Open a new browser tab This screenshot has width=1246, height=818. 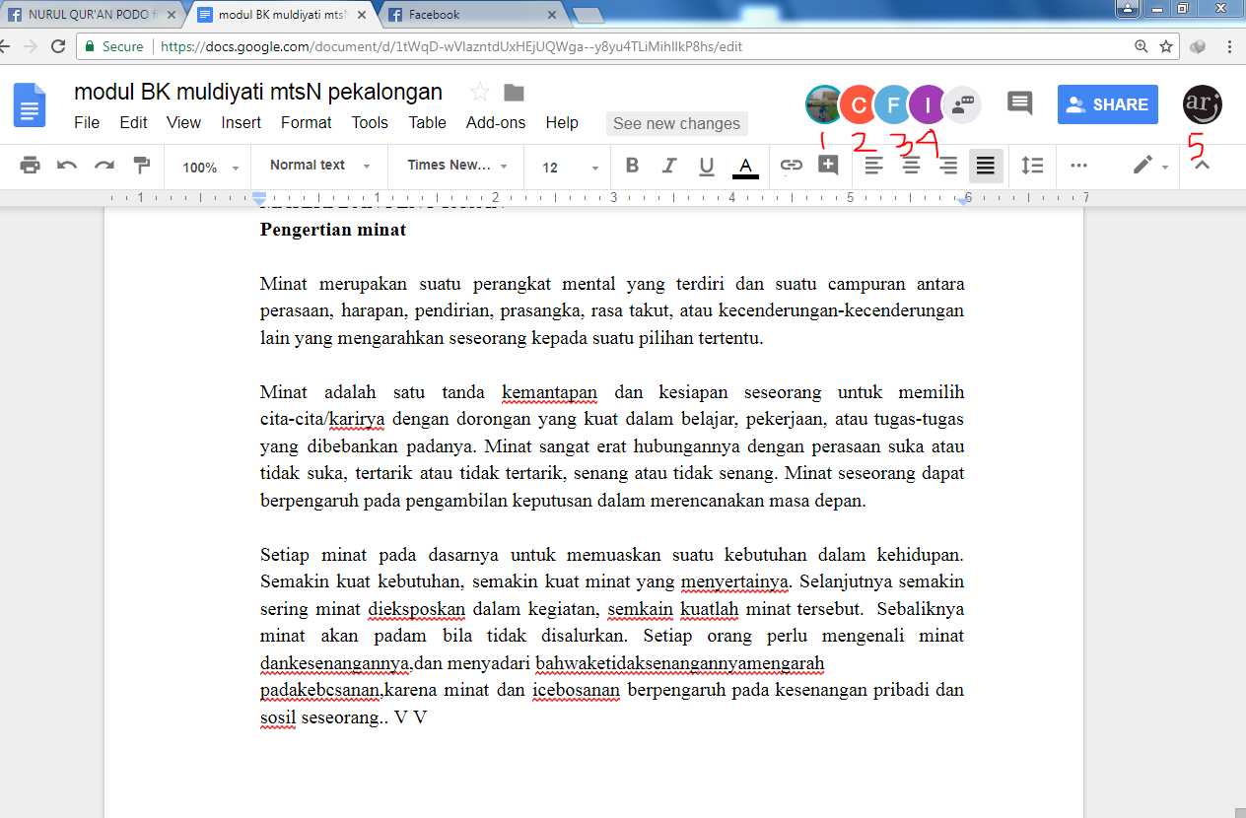pyautogui.click(x=588, y=15)
